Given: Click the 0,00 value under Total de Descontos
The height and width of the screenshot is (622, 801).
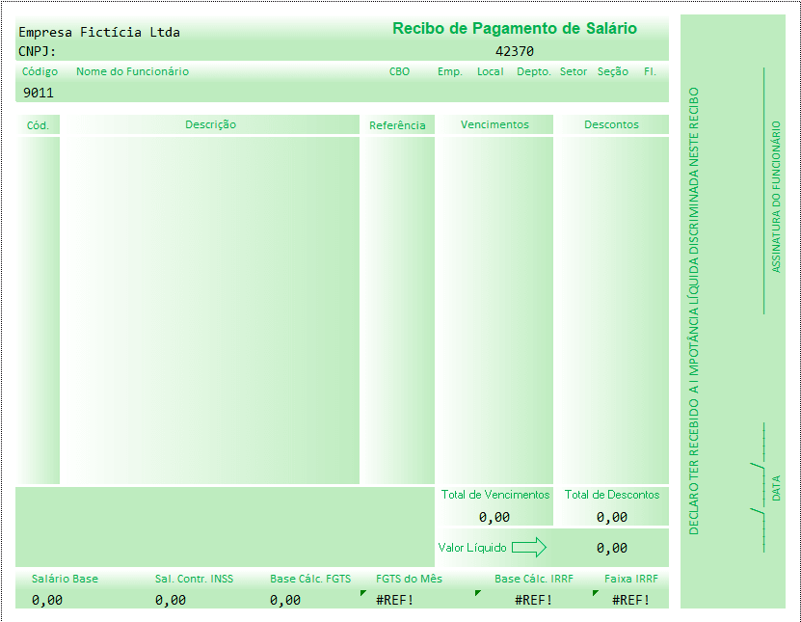Looking at the screenshot, I should (611, 517).
